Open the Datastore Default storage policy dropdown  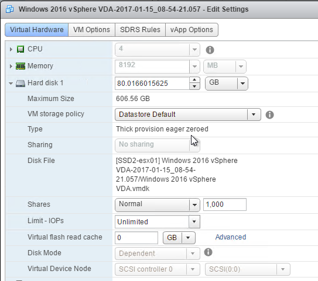[x=188, y=115]
